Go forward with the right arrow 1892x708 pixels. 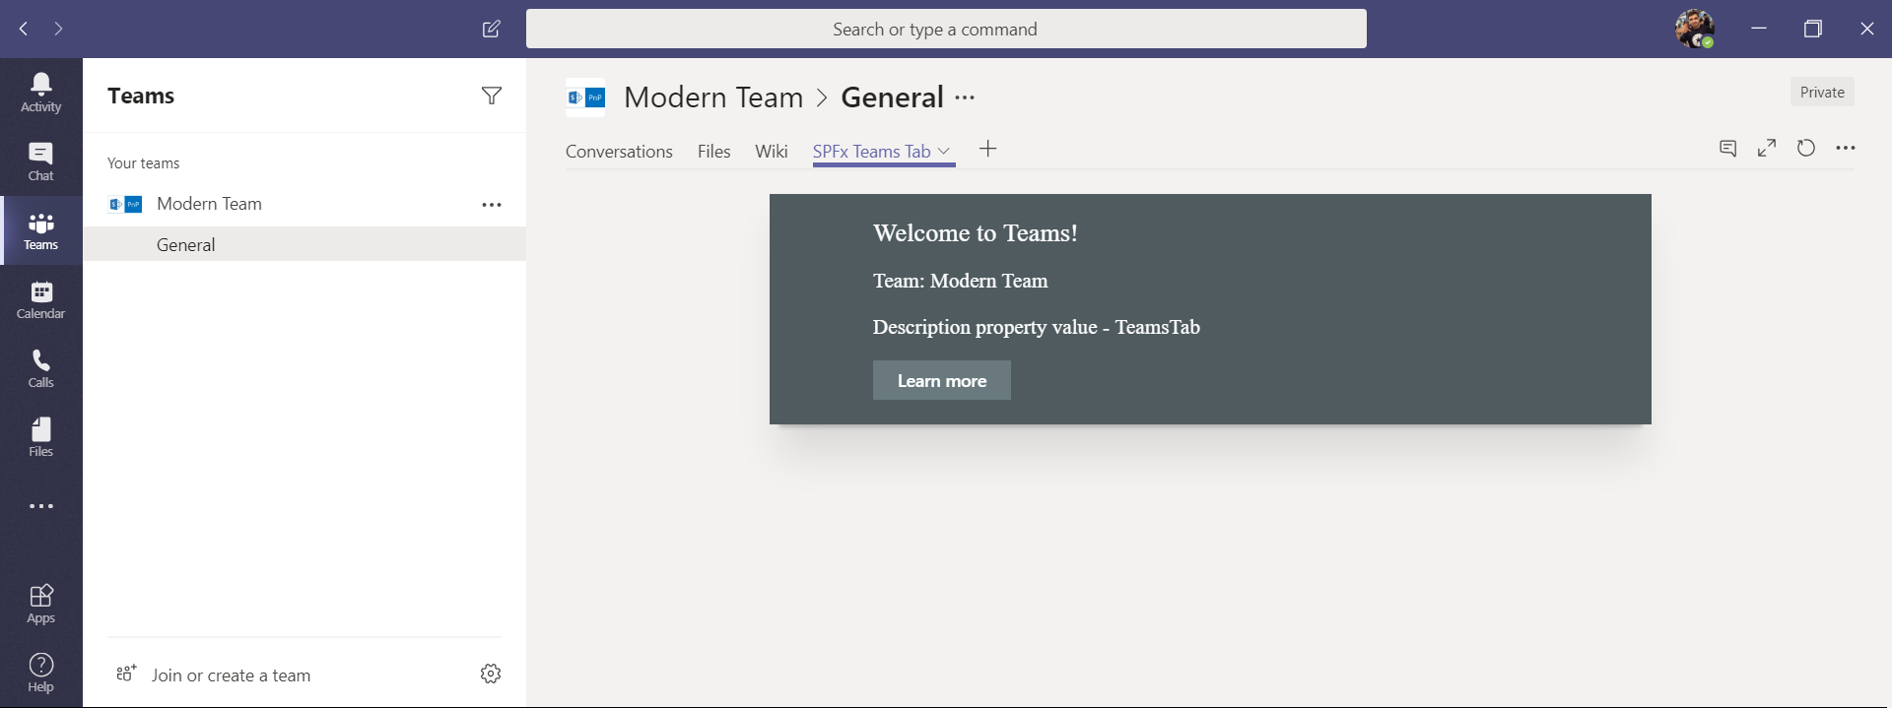[59, 29]
